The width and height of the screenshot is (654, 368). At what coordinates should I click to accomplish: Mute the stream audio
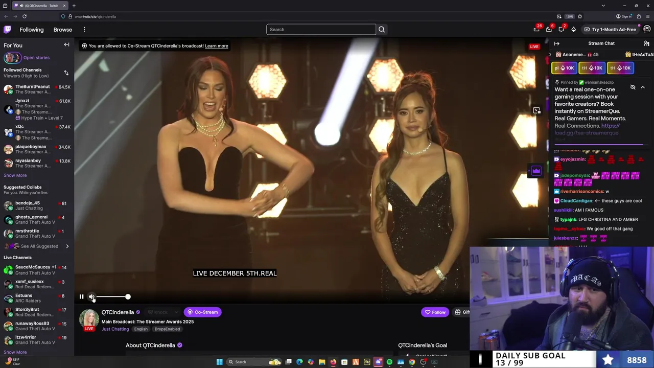(x=91, y=296)
